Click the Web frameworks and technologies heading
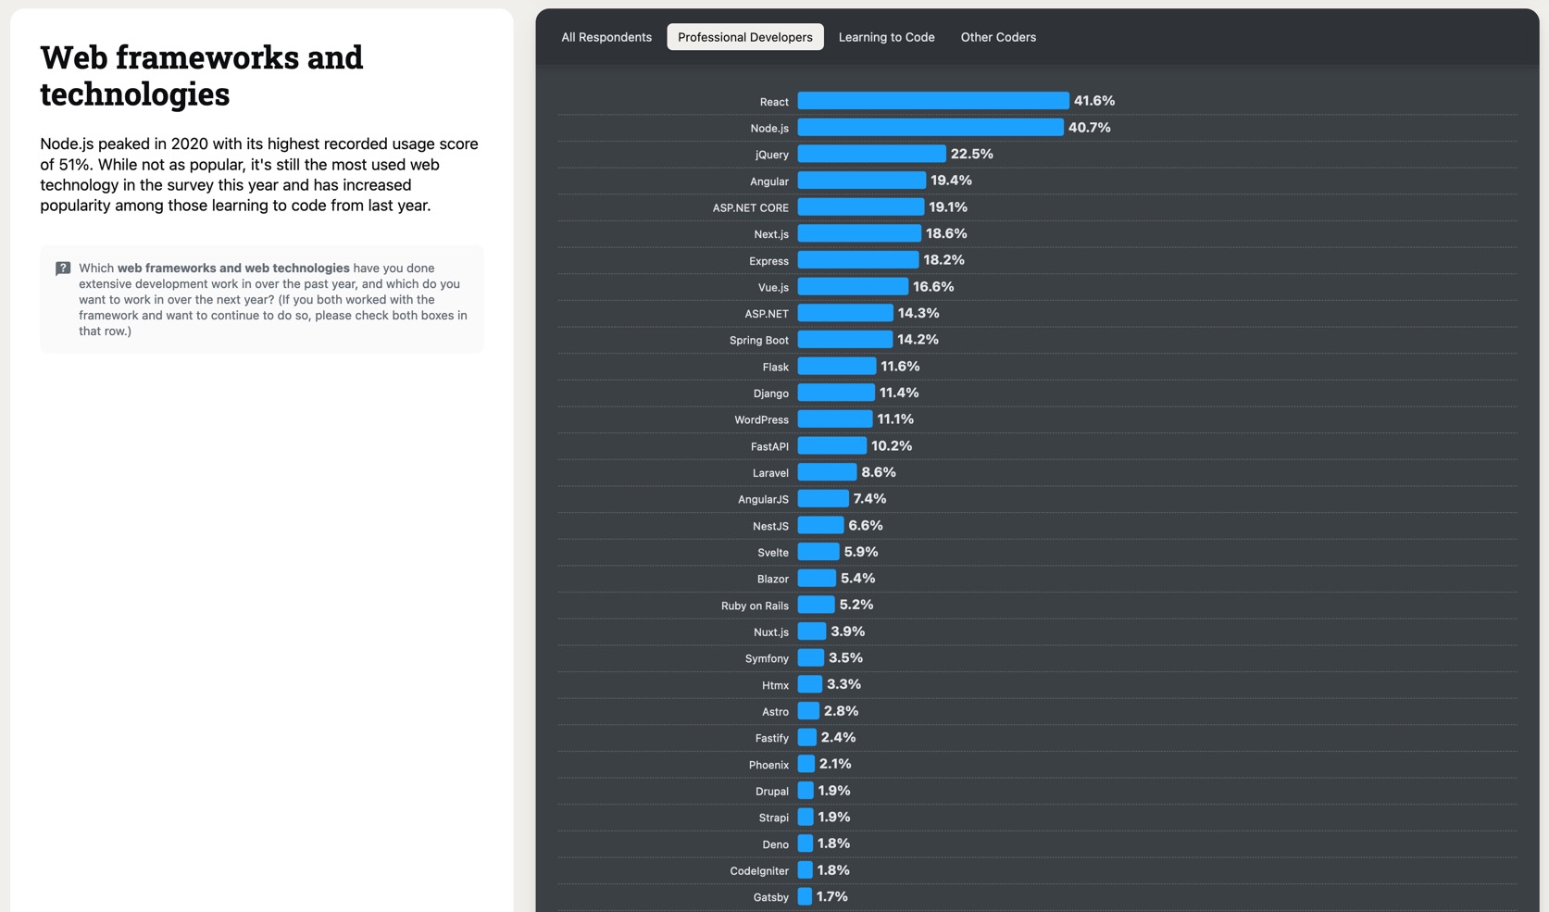The height and width of the screenshot is (912, 1549). coord(201,74)
